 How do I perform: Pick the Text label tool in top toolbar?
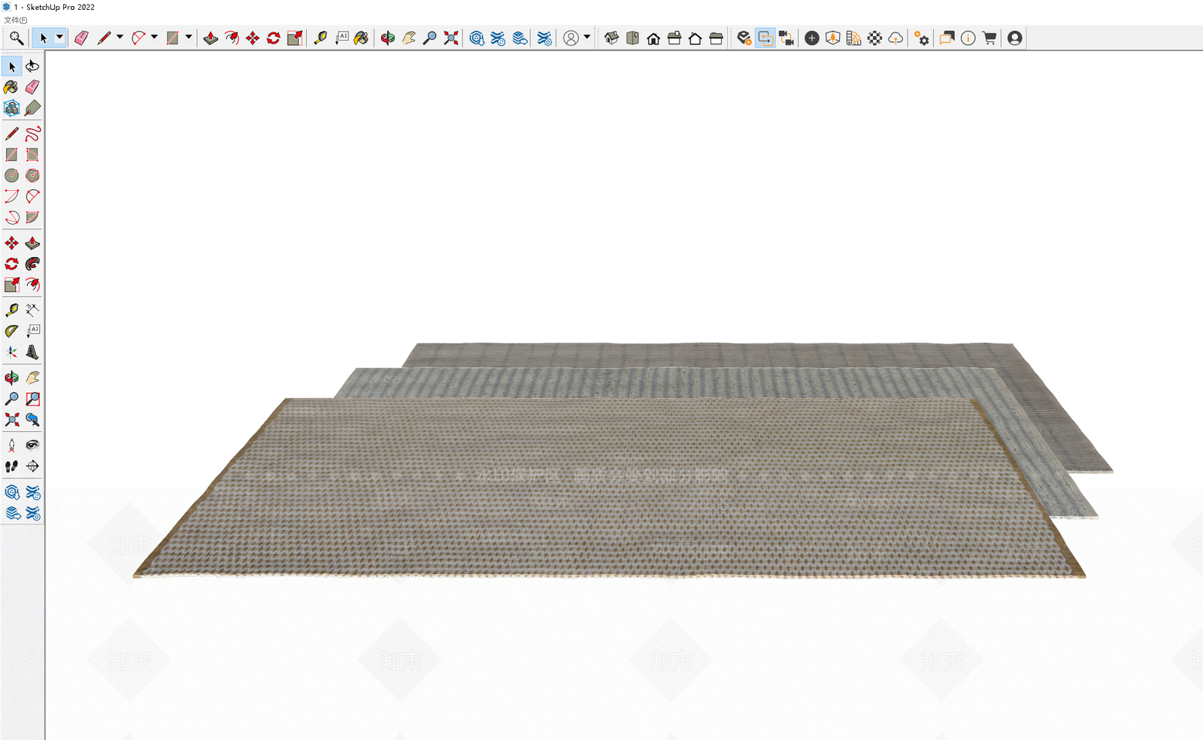341,38
